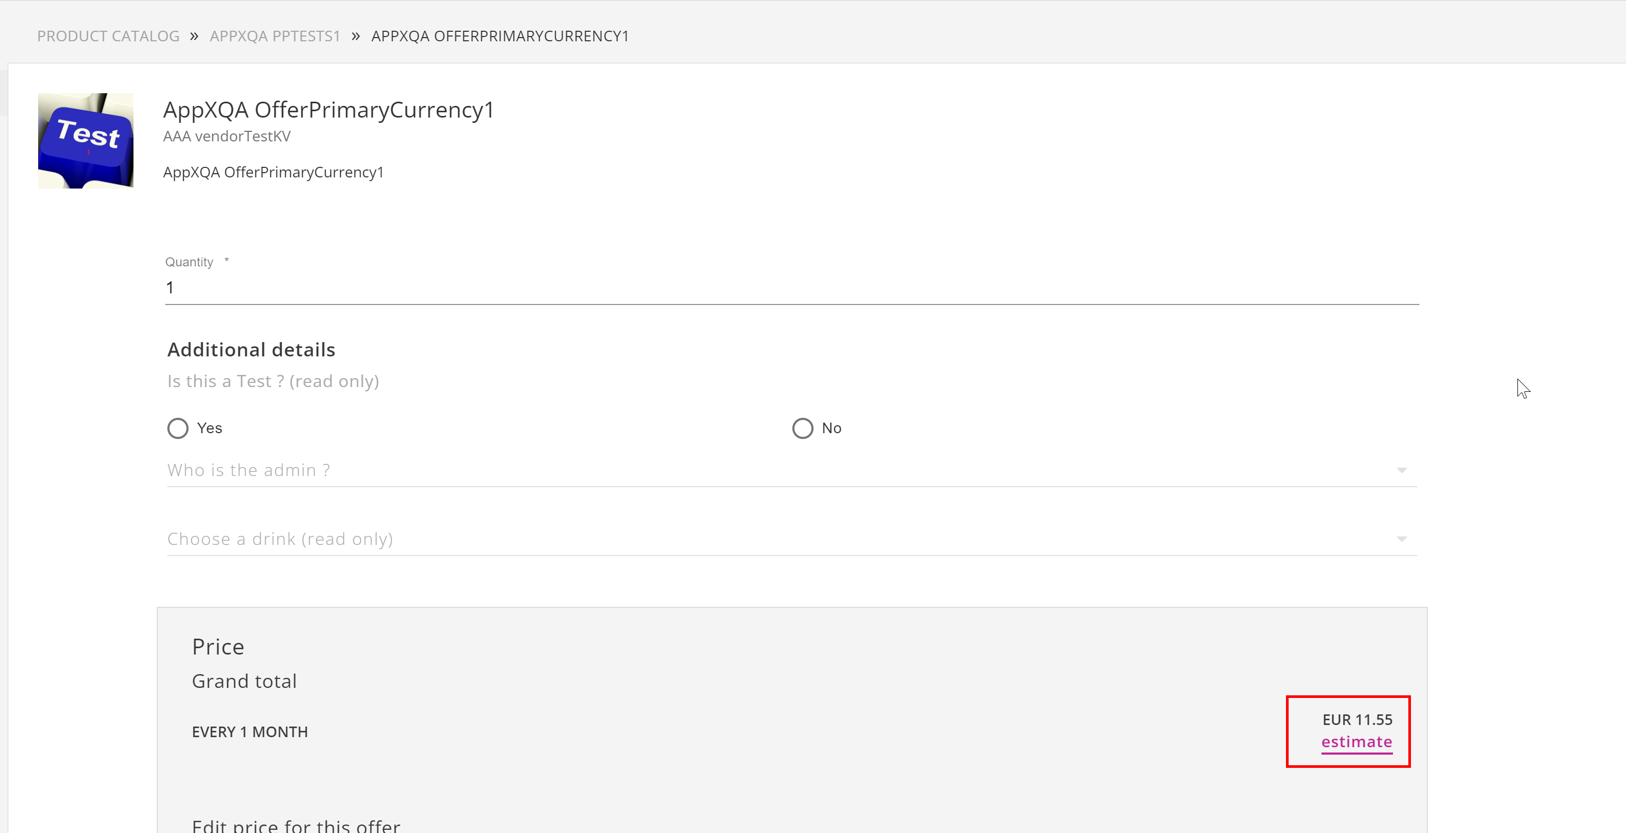1626x833 pixels.
Task: Click the 'Edit price for this offer' heading
Action: 296,825
